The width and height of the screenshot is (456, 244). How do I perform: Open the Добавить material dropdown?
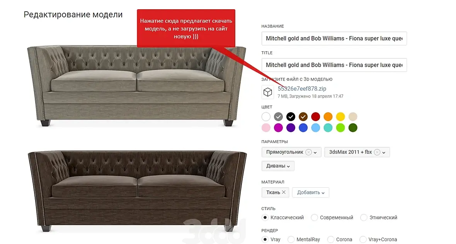click(311, 192)
